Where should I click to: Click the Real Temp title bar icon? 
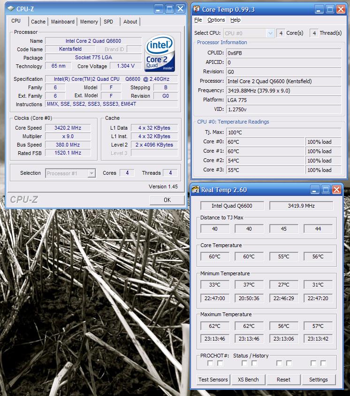pos(196,190)
